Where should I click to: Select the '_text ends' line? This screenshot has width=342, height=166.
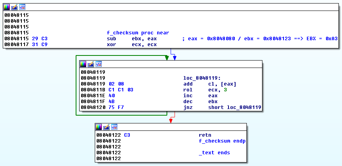[214, 153]
